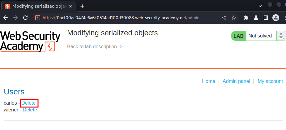
Task: Bookmark this page with star icon
Action: pos(234,18)
